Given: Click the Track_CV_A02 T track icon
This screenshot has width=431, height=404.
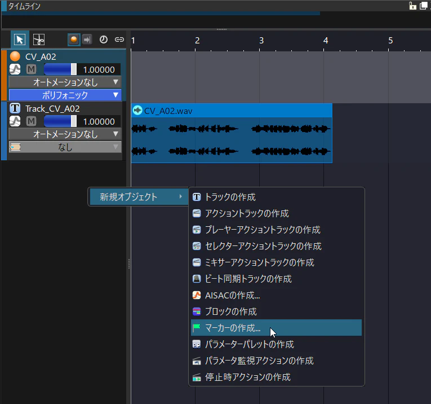Looking at the screenshot, I should [15, 108].
